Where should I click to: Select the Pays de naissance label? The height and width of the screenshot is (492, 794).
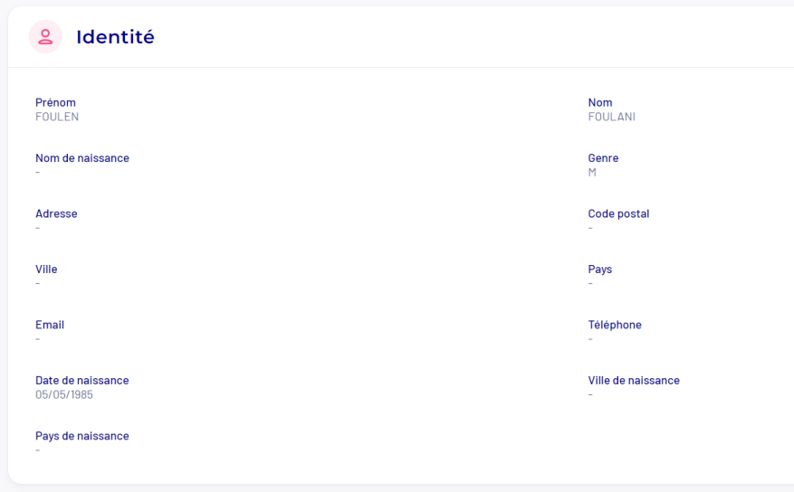click(82, 436)
